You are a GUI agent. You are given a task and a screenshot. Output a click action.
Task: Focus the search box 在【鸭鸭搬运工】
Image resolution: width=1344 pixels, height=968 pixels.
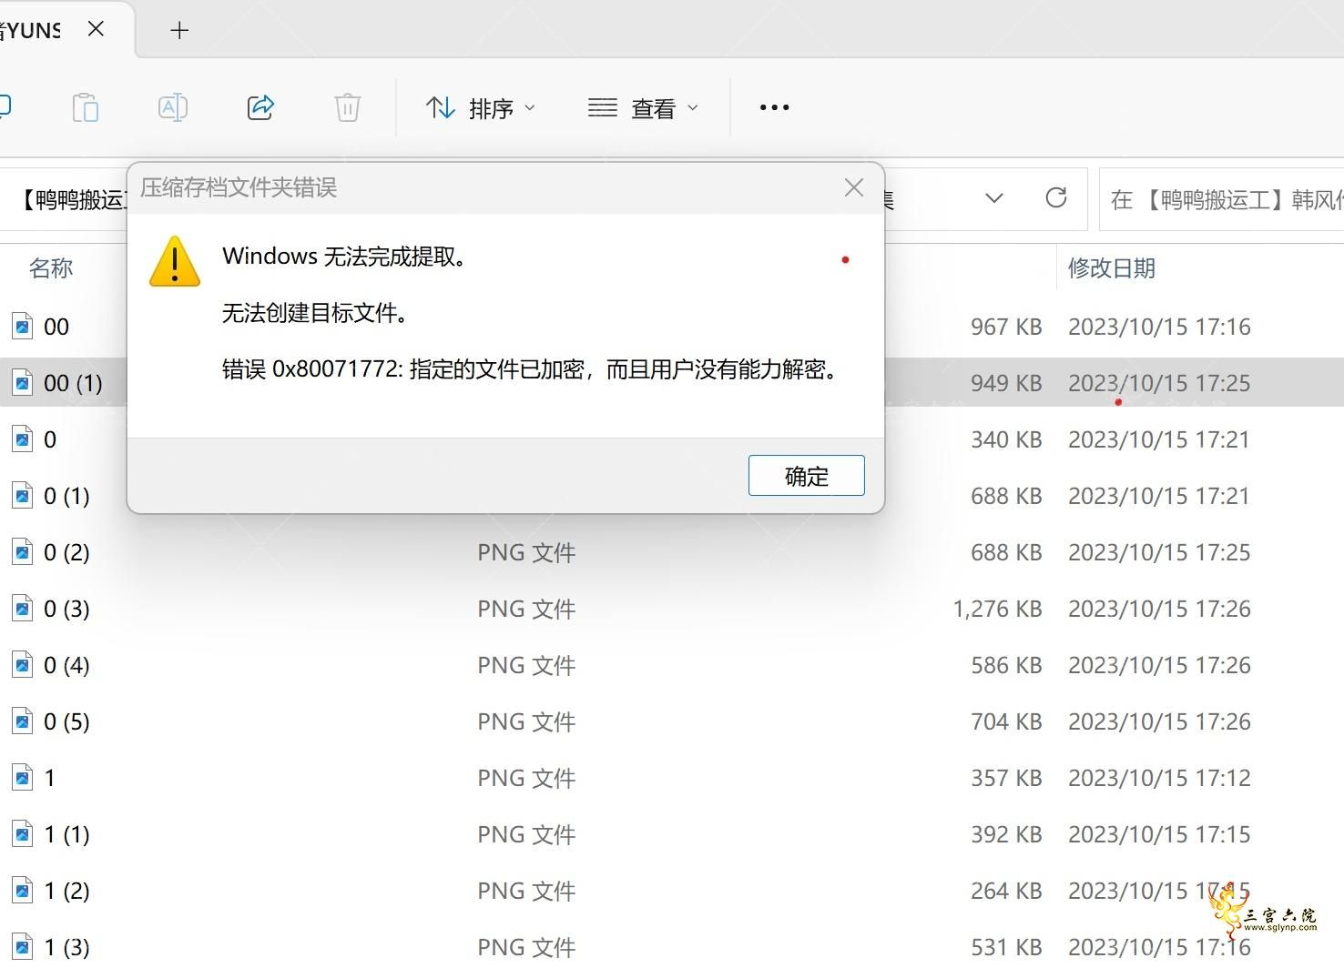point(1222,199)
